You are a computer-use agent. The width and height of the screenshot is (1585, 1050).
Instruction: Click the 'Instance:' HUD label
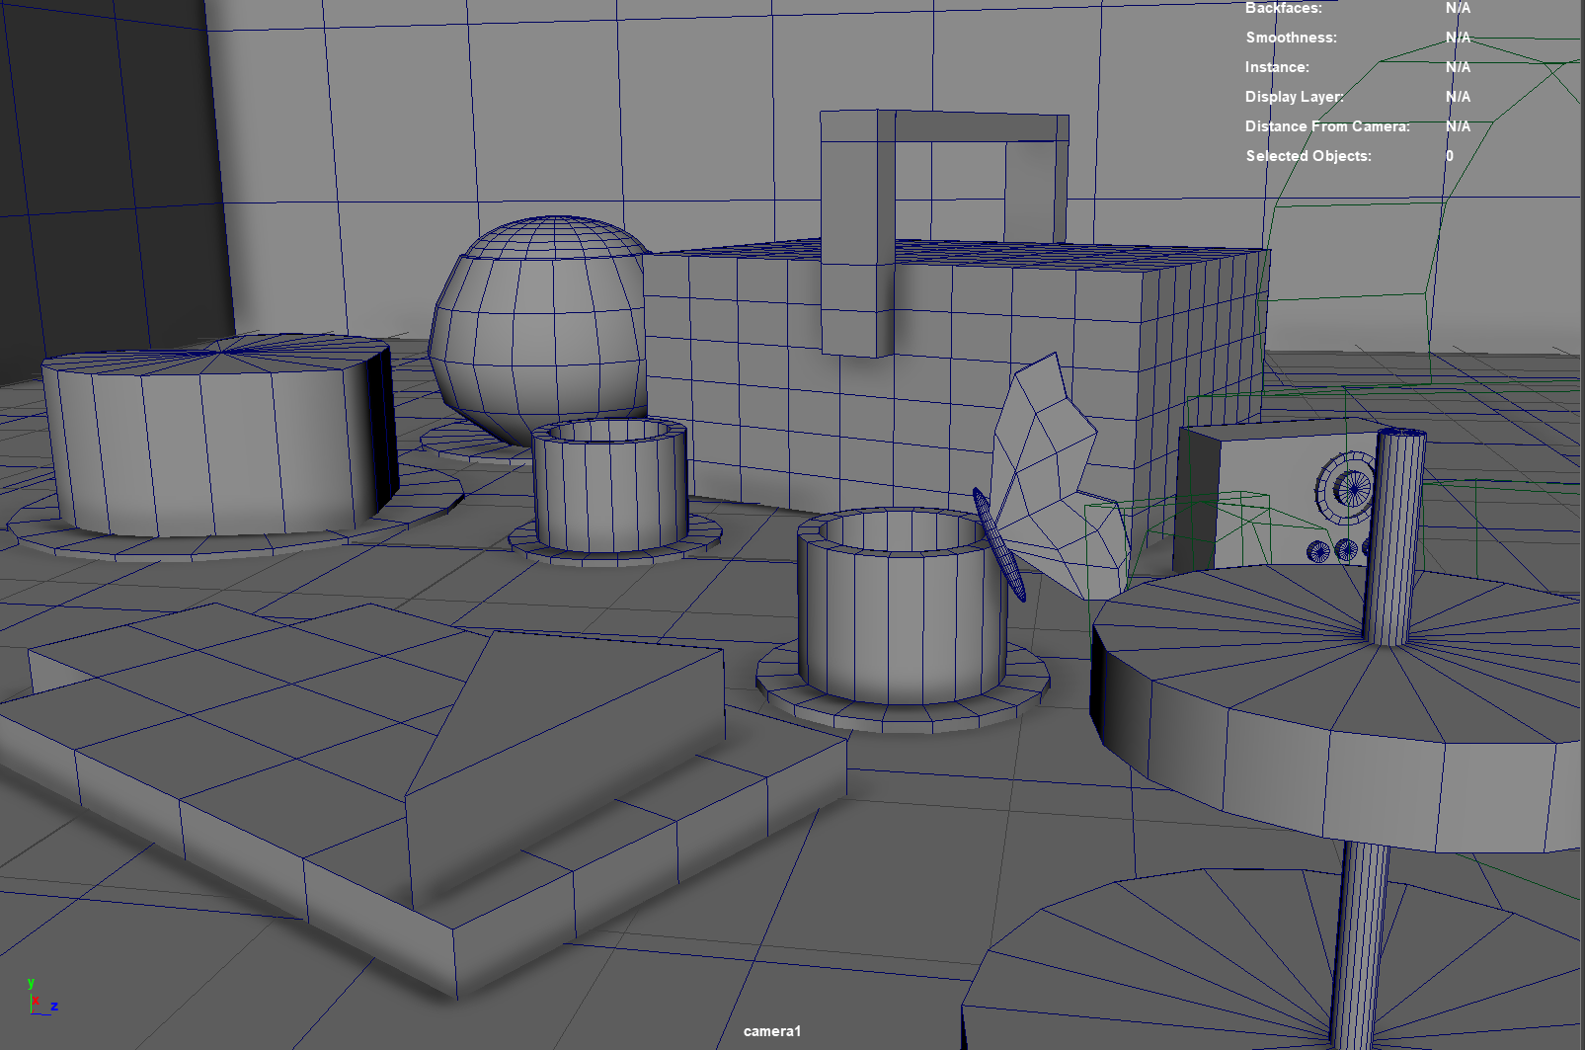[x=1277, y=67]
